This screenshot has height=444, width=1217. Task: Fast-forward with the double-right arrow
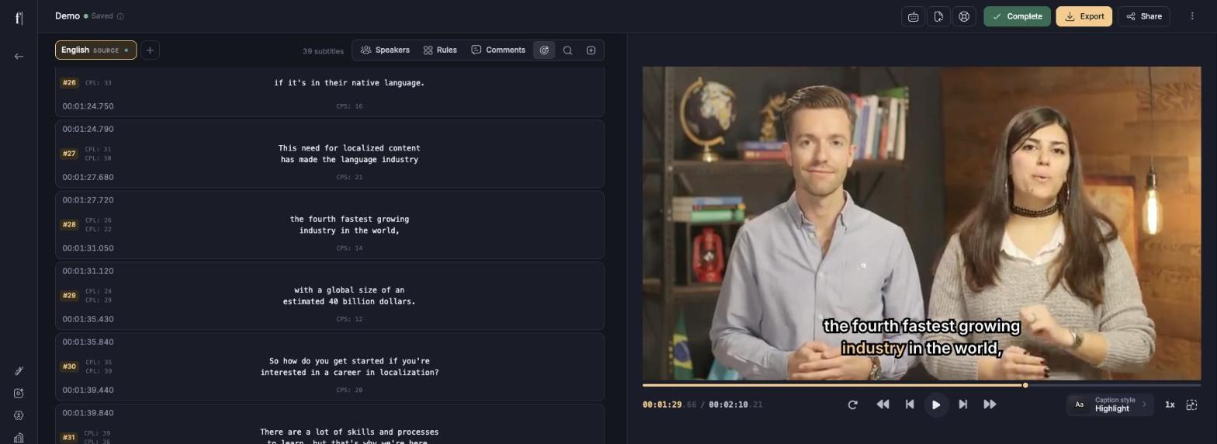(x=990, y=404)
